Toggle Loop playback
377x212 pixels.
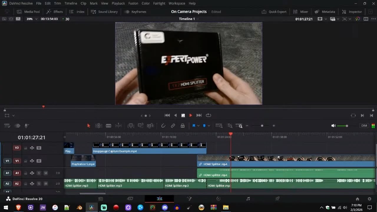209,115
